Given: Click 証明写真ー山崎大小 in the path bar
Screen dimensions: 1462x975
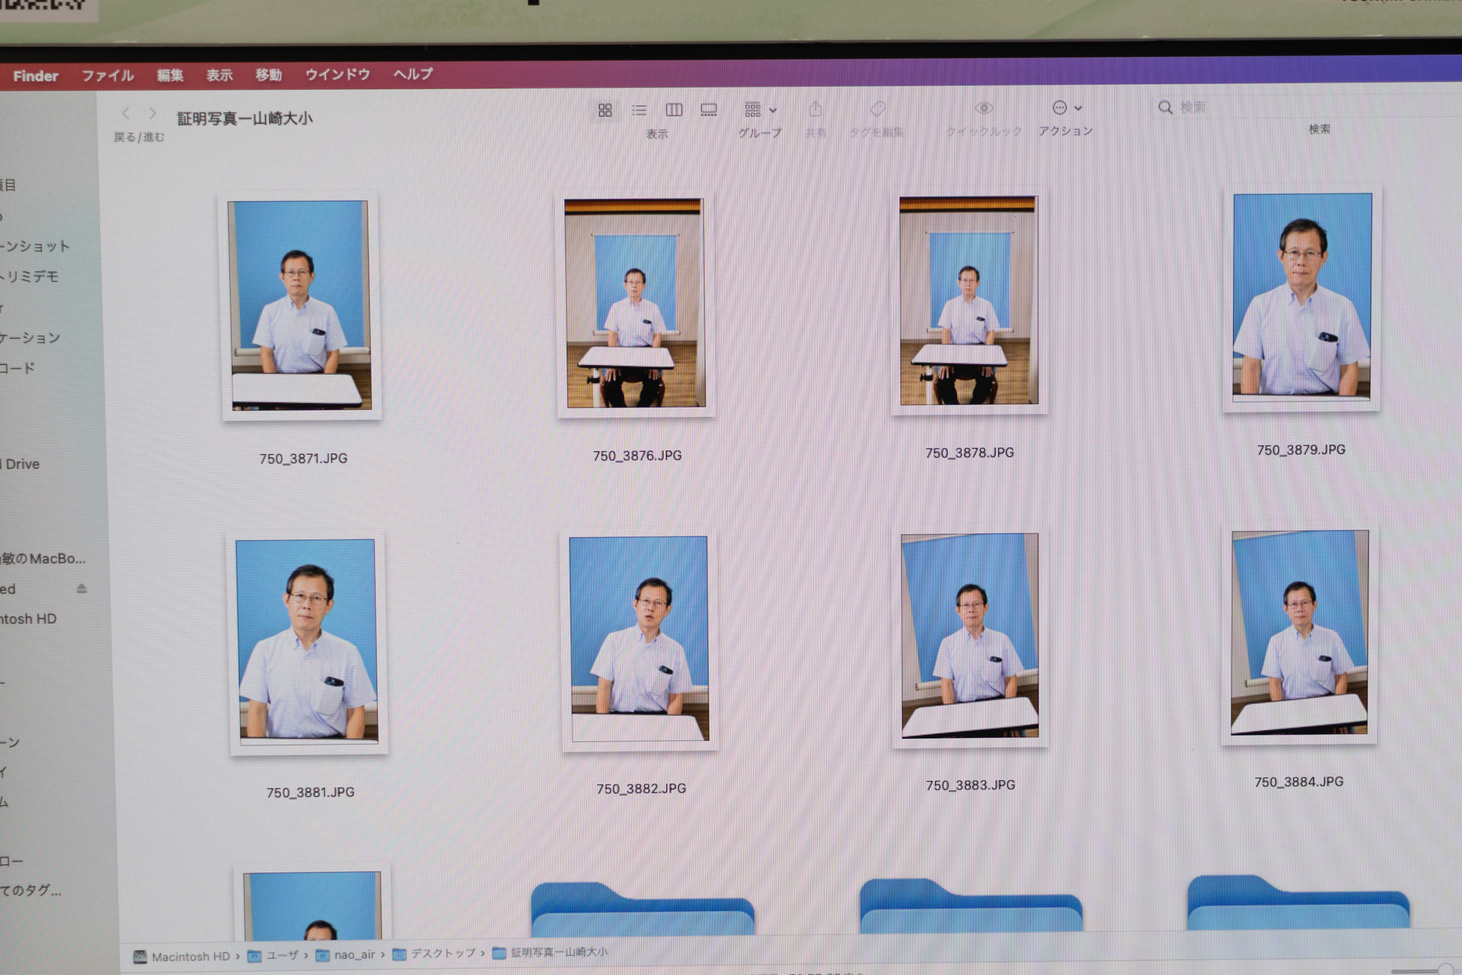Looking at the screenshot, I should (551, 952).
